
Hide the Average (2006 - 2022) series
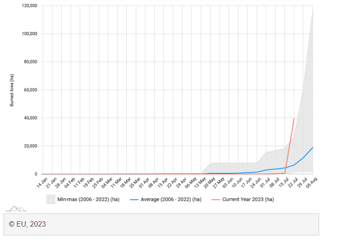pos(171,200)
